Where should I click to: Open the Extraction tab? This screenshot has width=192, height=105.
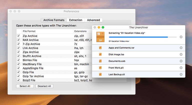pyautogui.click(x=76, y=20)
